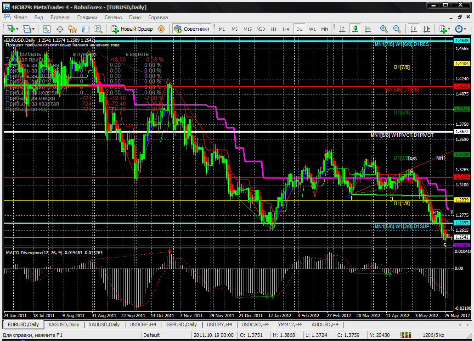Switch to the W1 timeframe
474x341 pixels.
pos(312,29)
